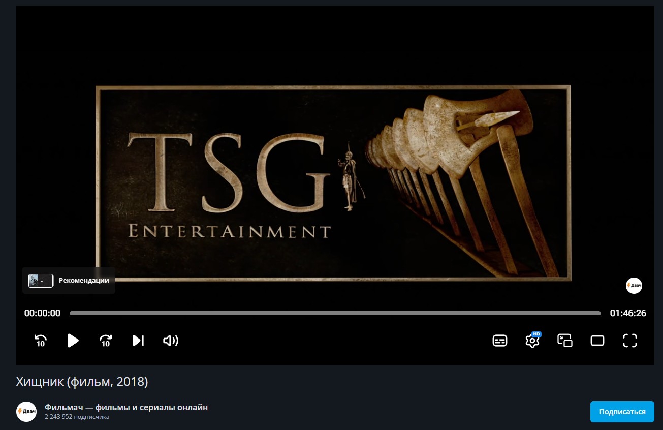This screenshot has width=663, height=430.
Task: Click the total duration 01:46:26
Action: click(628, 313)
